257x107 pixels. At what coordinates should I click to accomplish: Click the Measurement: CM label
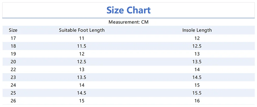pyautogui.click(x=128, y=22)
